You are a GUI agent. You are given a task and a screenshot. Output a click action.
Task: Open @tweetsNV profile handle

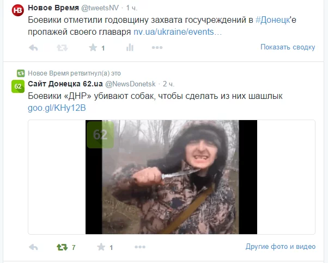(100, 8)
